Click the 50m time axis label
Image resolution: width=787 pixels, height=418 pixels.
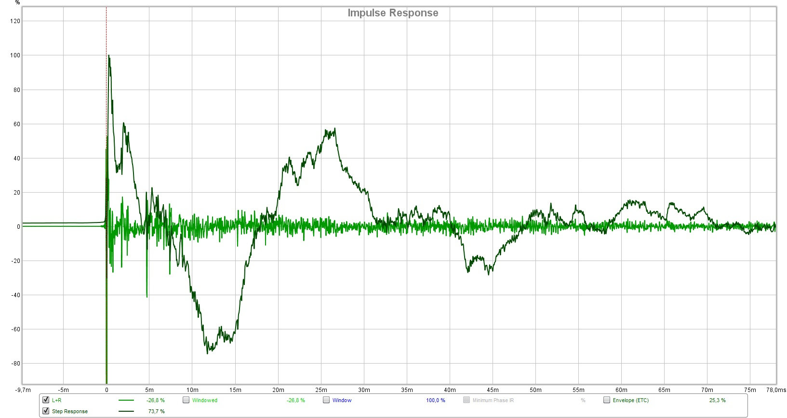click(535, 390)
